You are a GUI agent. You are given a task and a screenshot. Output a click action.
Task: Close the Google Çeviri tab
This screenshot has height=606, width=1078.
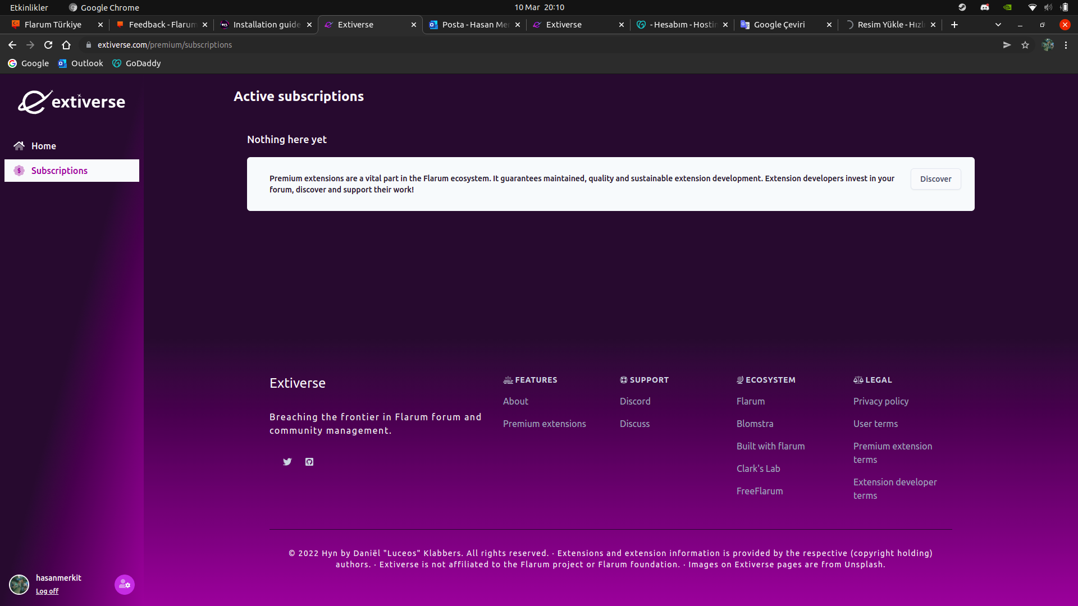829,25
